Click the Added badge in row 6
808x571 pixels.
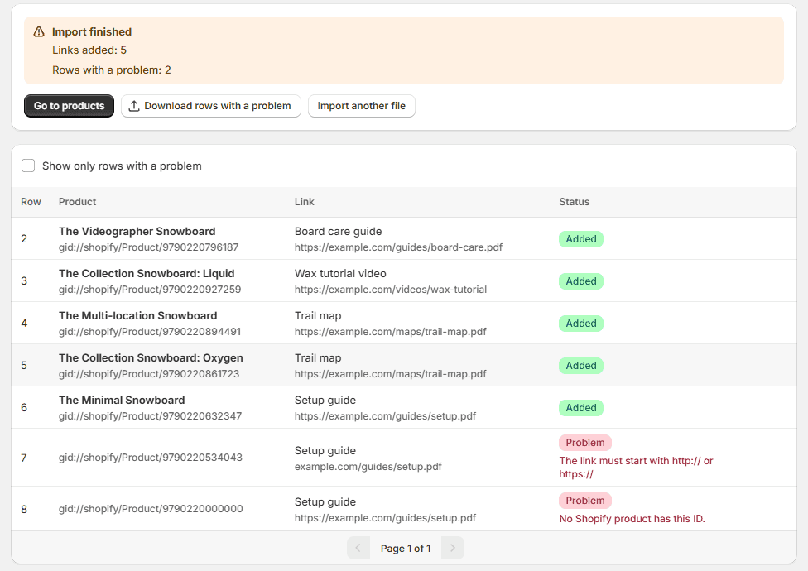pos(581,408)
